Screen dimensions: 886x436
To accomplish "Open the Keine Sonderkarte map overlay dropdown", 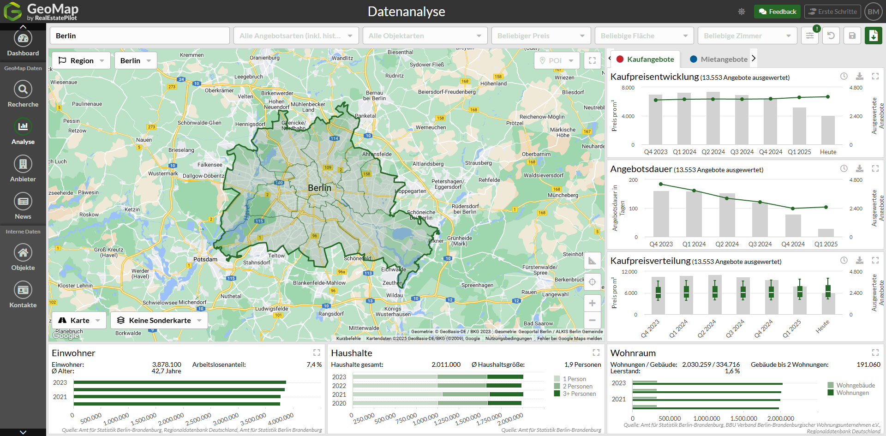I will pos(159,320).
